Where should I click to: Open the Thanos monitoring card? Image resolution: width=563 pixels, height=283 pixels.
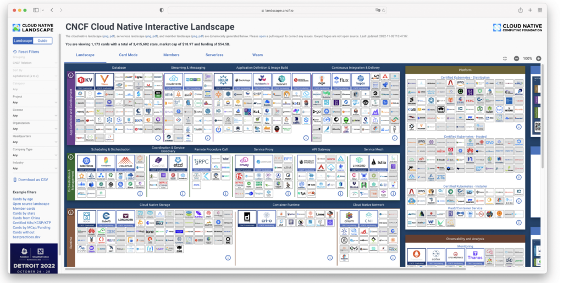coord(474,257)
